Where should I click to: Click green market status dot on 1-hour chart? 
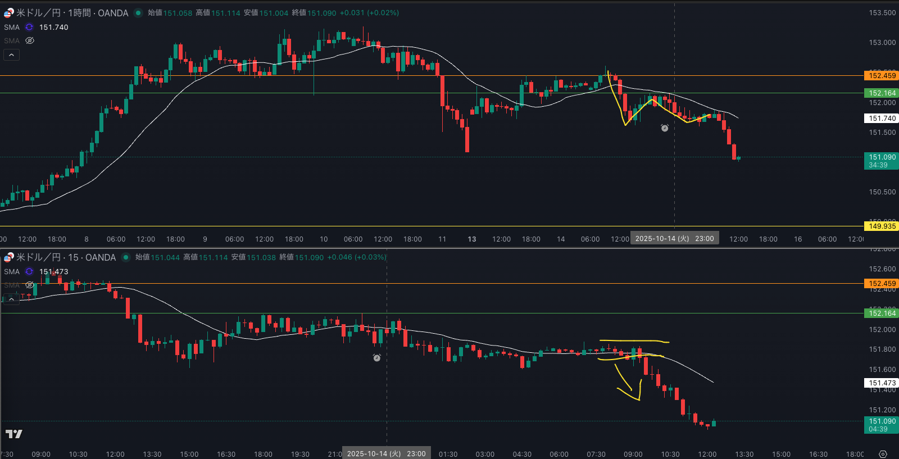pyautogui.click(x=138, y=13)
